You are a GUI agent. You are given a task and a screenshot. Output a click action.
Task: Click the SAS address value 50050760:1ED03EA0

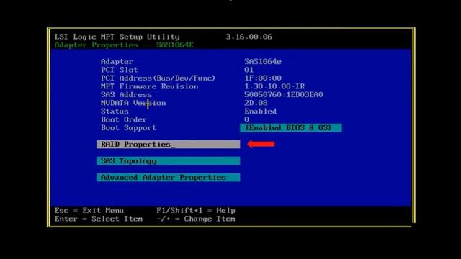point(284,94)
